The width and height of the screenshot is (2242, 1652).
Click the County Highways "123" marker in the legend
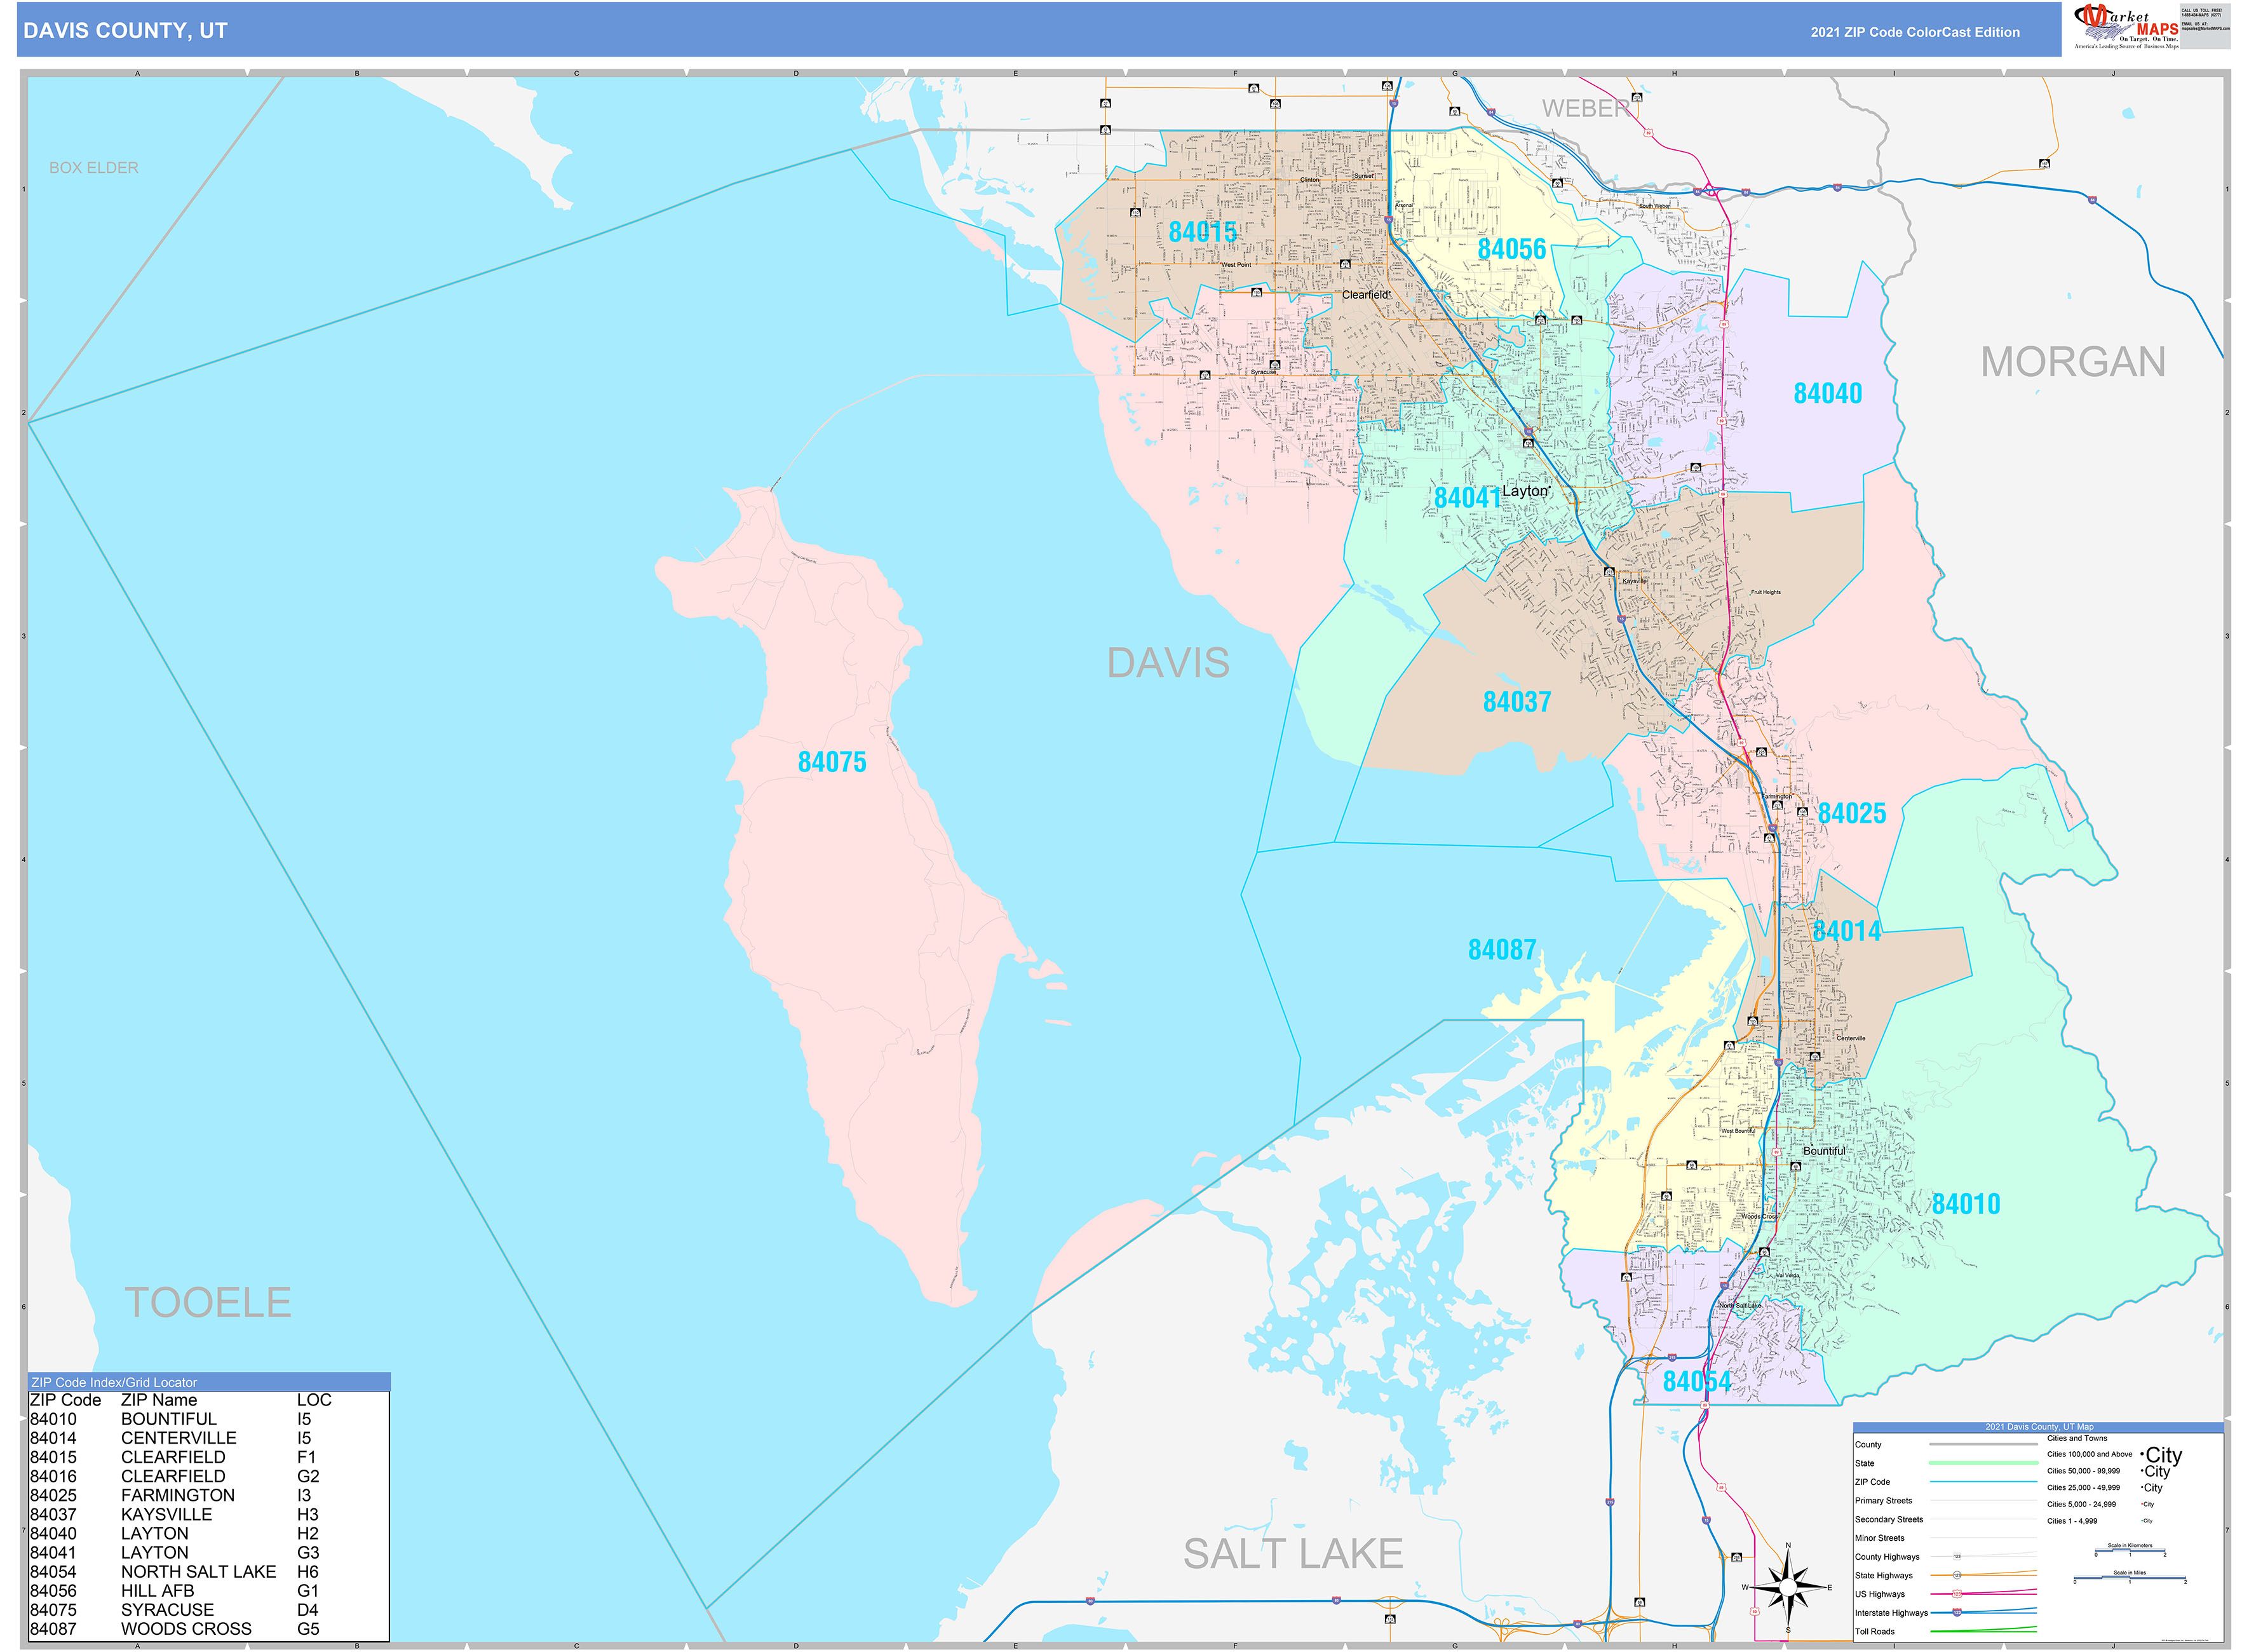(1958, 1556)
